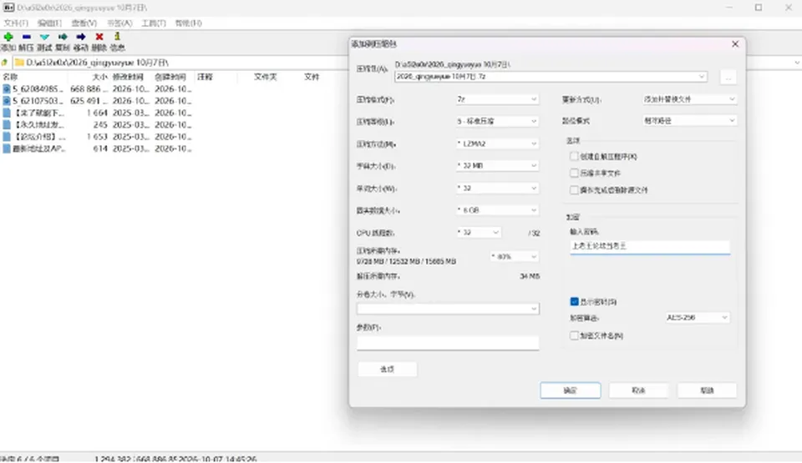Click the red X Delete toolbar icon
This screenshot has width=802, height=463.
[x=99, y=37]
